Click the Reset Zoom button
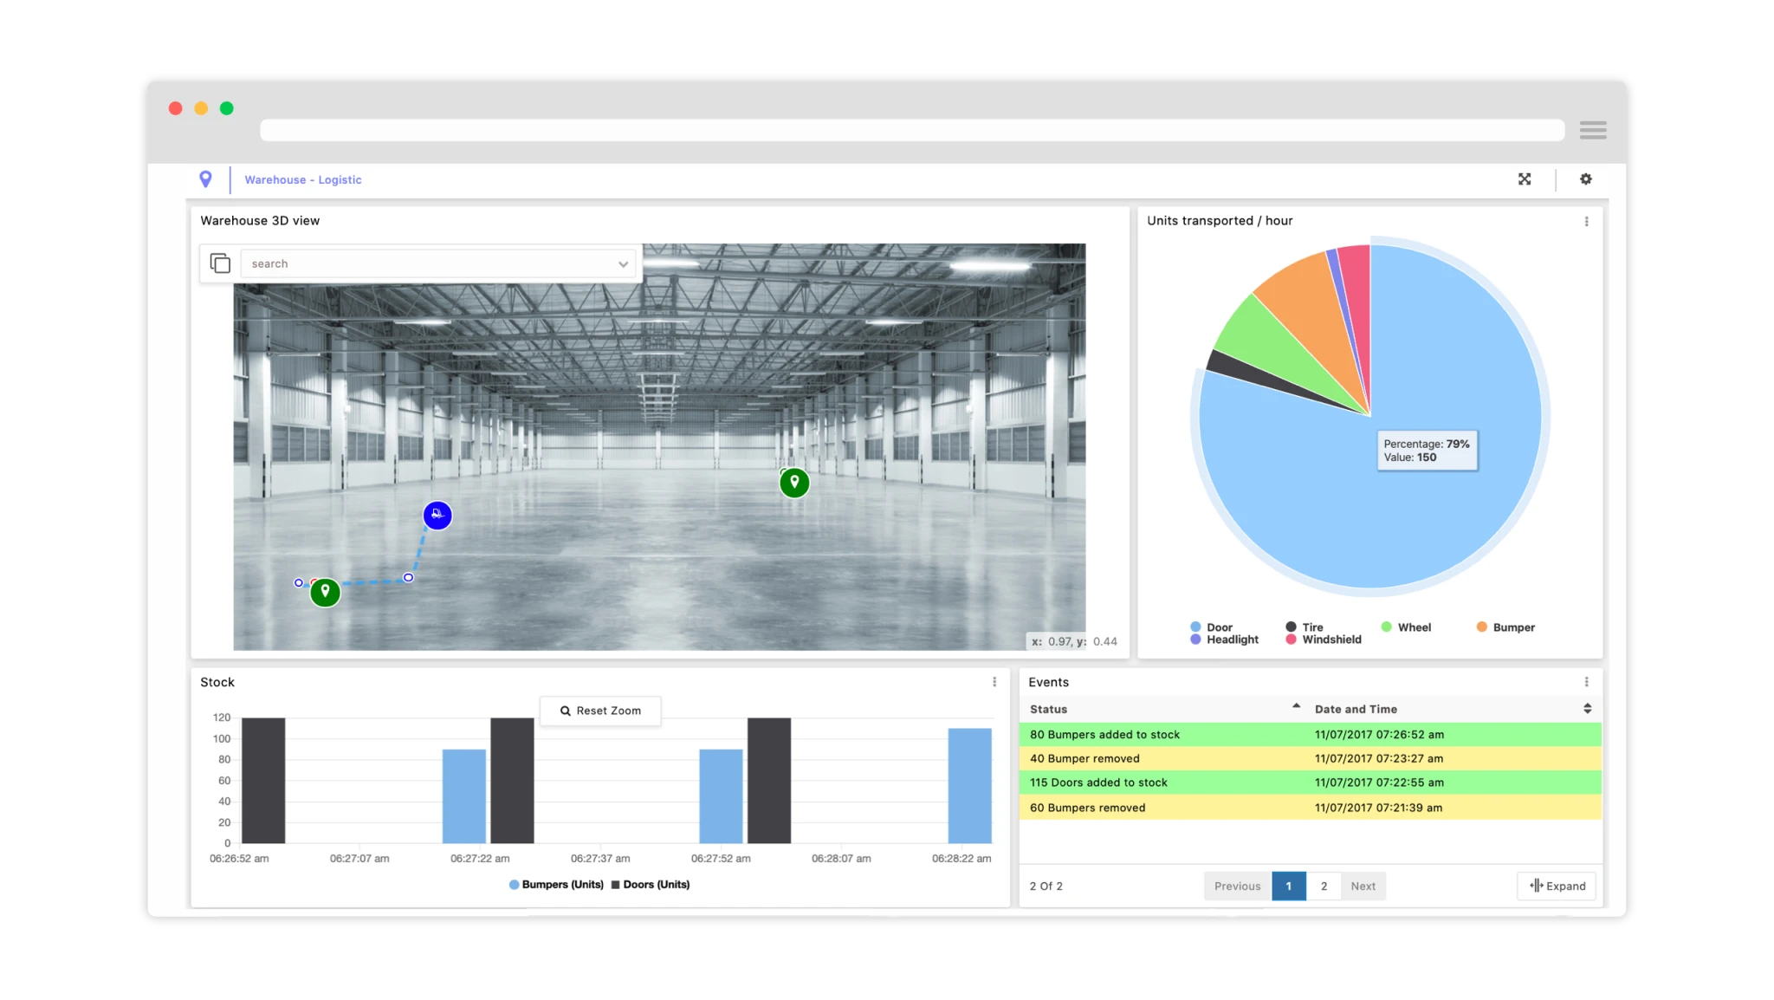Screen dimensions: 1774x1000 [600, 711]
